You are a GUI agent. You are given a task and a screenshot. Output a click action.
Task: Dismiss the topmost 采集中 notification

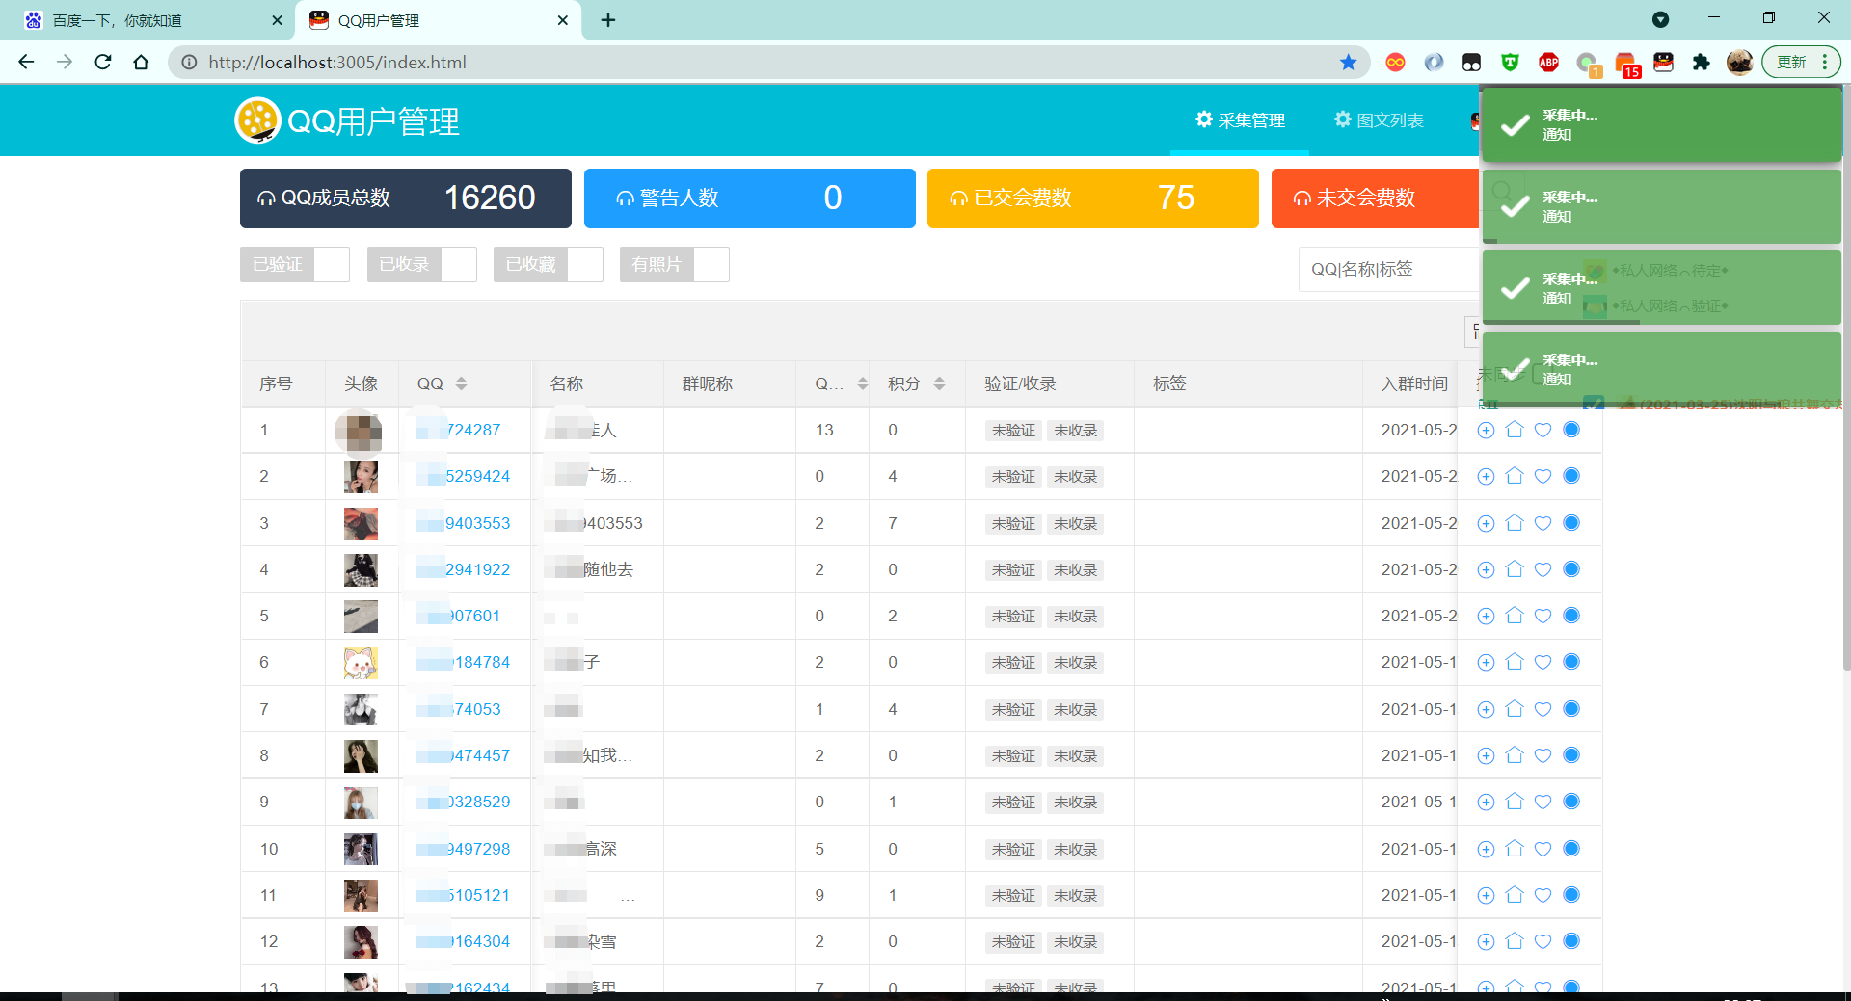coord(1661,124)
